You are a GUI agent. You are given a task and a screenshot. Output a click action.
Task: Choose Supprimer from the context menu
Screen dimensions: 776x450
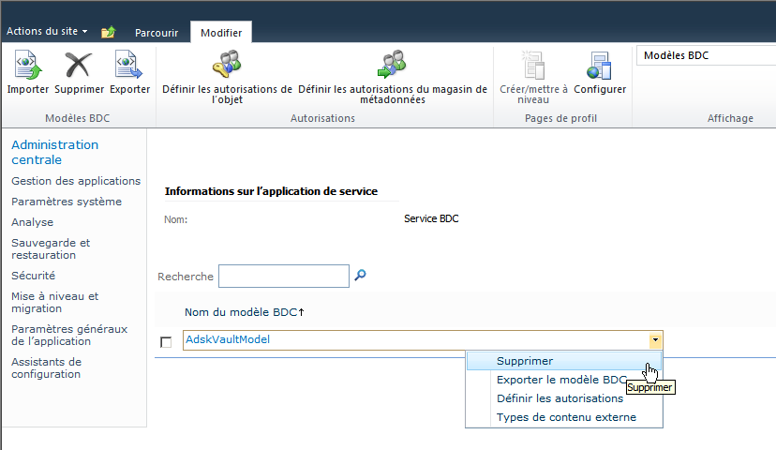(525, 361)
